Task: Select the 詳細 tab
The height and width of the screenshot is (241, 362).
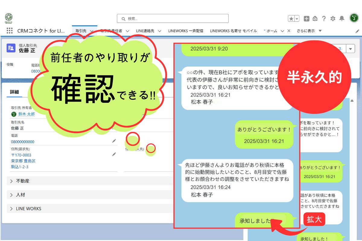Action: point(14,92)
